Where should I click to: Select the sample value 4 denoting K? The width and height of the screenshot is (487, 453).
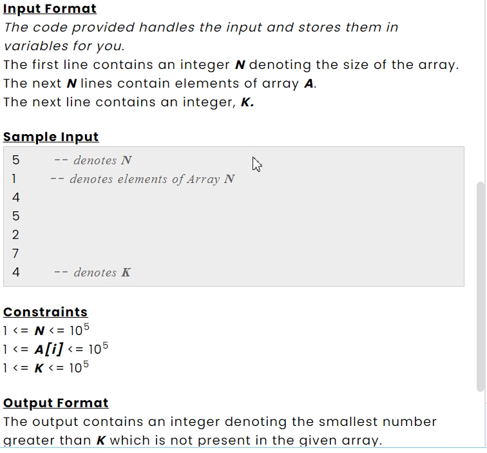click(16, 272)
